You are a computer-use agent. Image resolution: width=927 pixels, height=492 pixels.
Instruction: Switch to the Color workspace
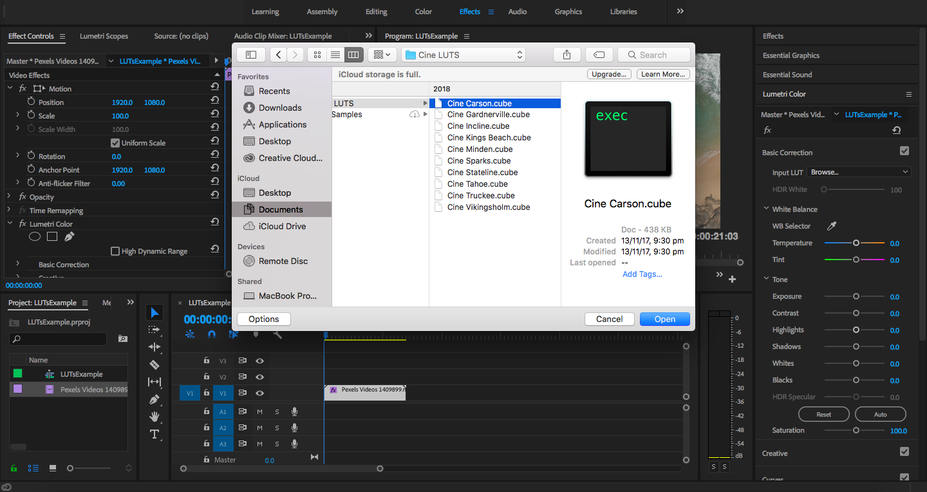[424, 12]
